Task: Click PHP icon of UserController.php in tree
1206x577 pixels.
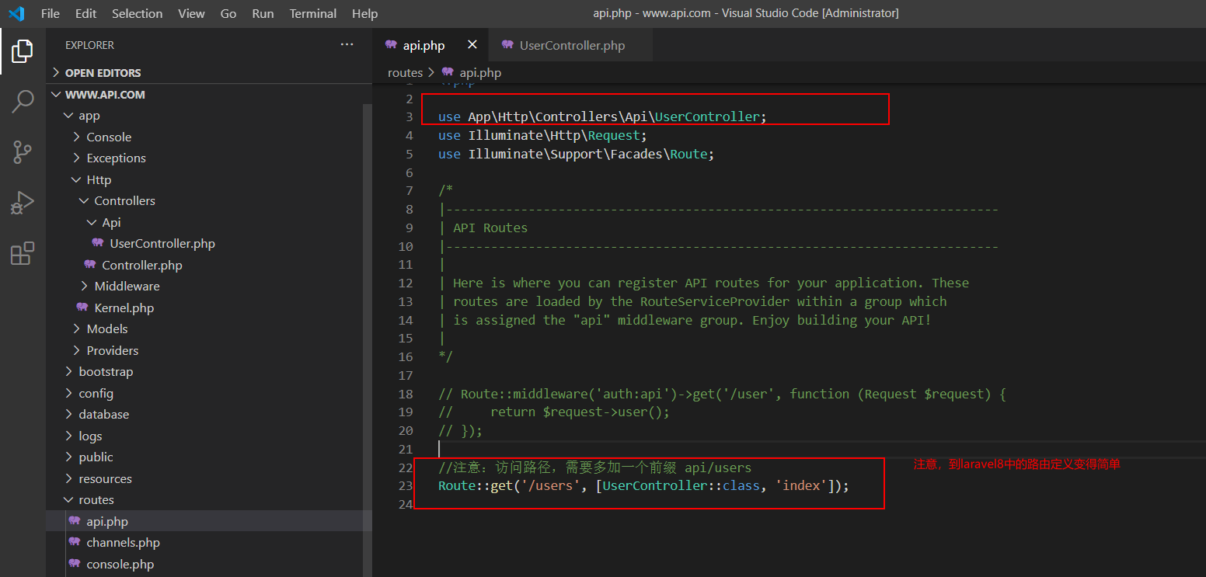Action: pyautogui.click(x=97, y=243)
